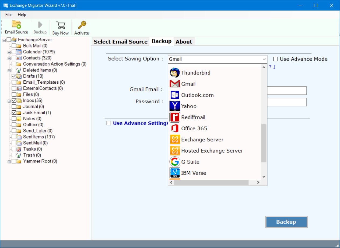Expand the Calendar tree node

coord(9,52)
